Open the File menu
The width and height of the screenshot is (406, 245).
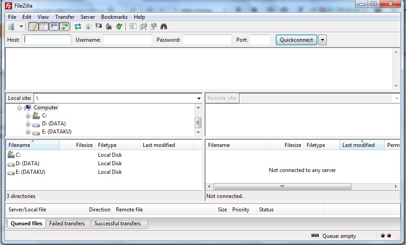(12, 17)
